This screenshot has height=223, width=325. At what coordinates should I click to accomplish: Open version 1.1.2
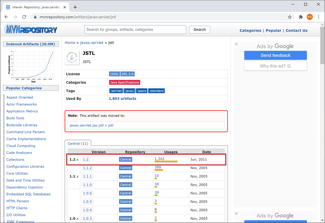pos(87,168)
